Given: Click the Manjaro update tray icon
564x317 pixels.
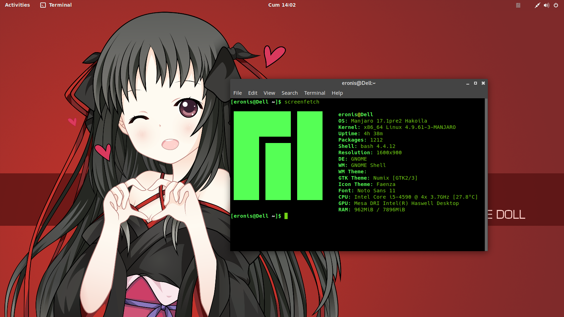Looking at the screenshot, I should pos(518,5).
